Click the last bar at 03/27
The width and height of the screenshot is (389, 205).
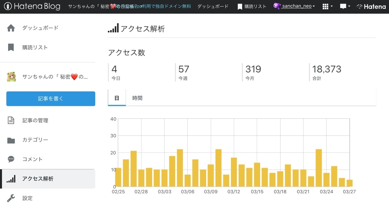click(349, 183)
